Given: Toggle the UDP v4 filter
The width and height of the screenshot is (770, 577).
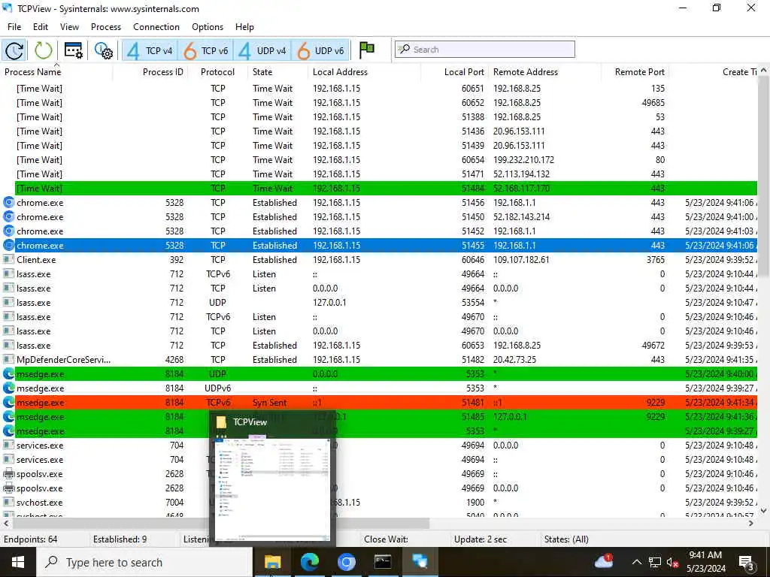Looking at the screenshot, I should pyautogui.click(x=262, y=50).
